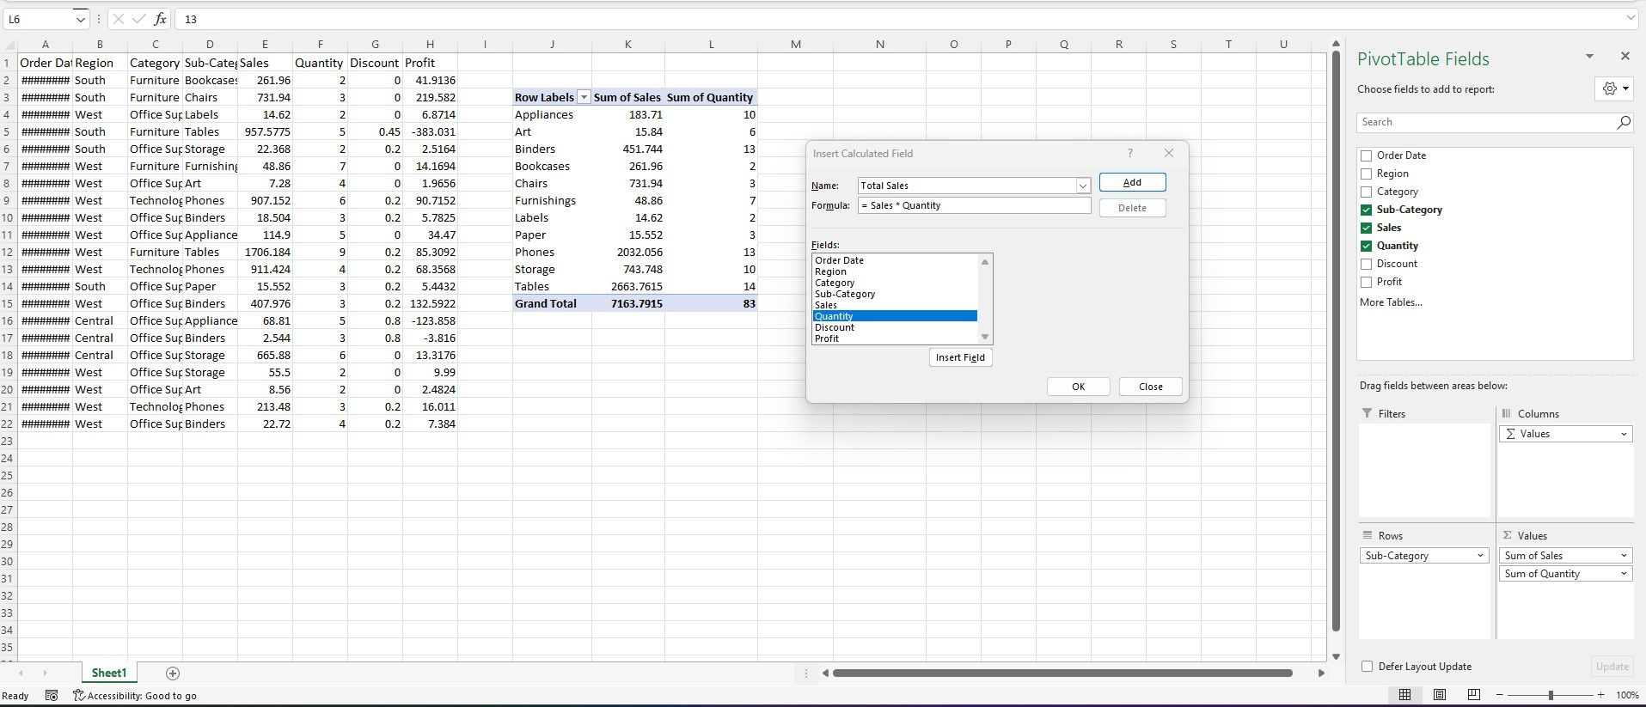Open PivotTable Fields task pane options arrow
This screenshot has height=707, width=1646.
[x=1589, y=57]
